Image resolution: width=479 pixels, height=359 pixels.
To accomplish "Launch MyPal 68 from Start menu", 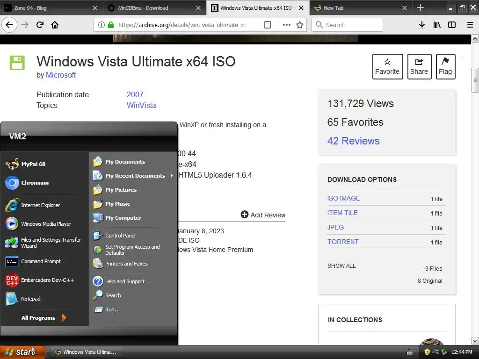I will tap(26, 164).
